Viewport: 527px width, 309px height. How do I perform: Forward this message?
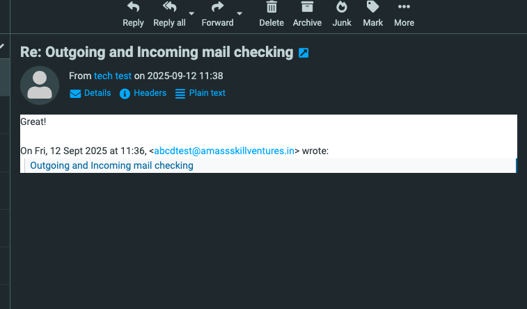tap(217, 8)
